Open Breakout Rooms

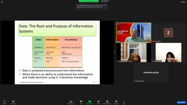[107, 102]
